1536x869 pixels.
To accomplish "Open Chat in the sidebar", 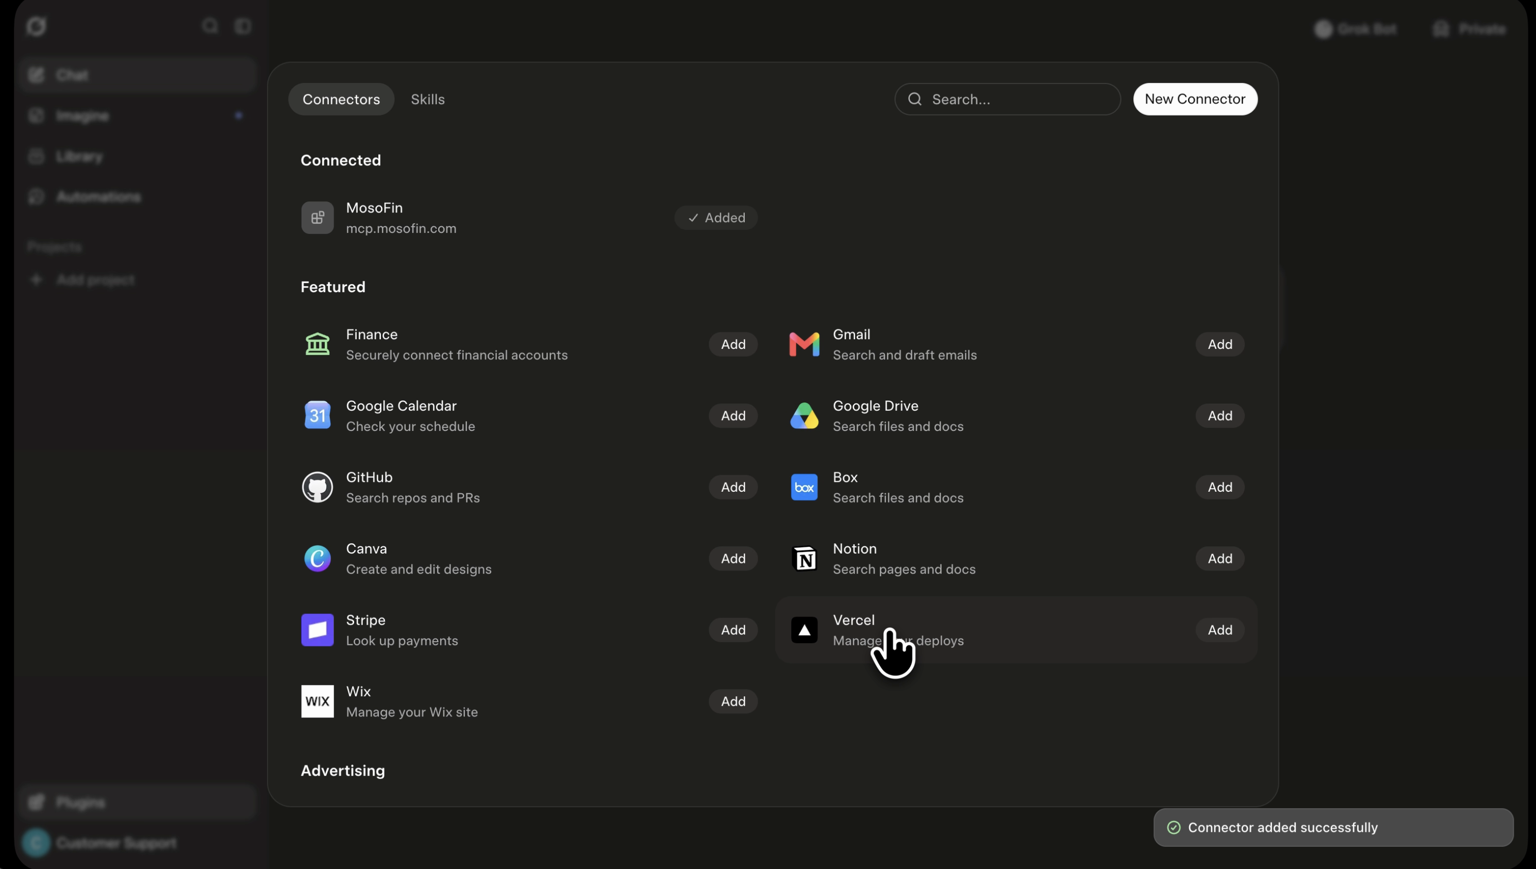I will [138, 75].
